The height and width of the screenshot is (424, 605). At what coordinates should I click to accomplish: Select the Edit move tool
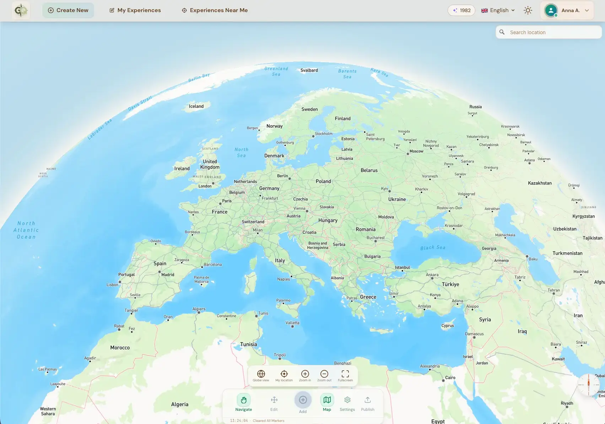pos(274,400)
